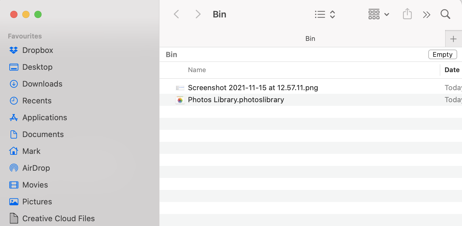Open the Applications folder
This screenshot has width=462, height=226.
[x=45, y=118]
